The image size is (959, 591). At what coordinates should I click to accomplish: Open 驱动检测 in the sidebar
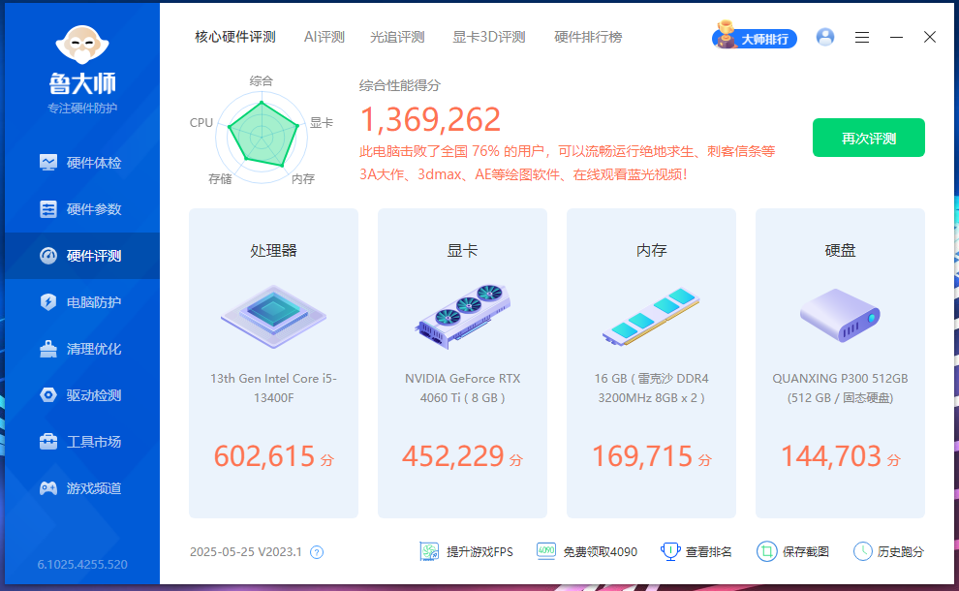[82, 395]
